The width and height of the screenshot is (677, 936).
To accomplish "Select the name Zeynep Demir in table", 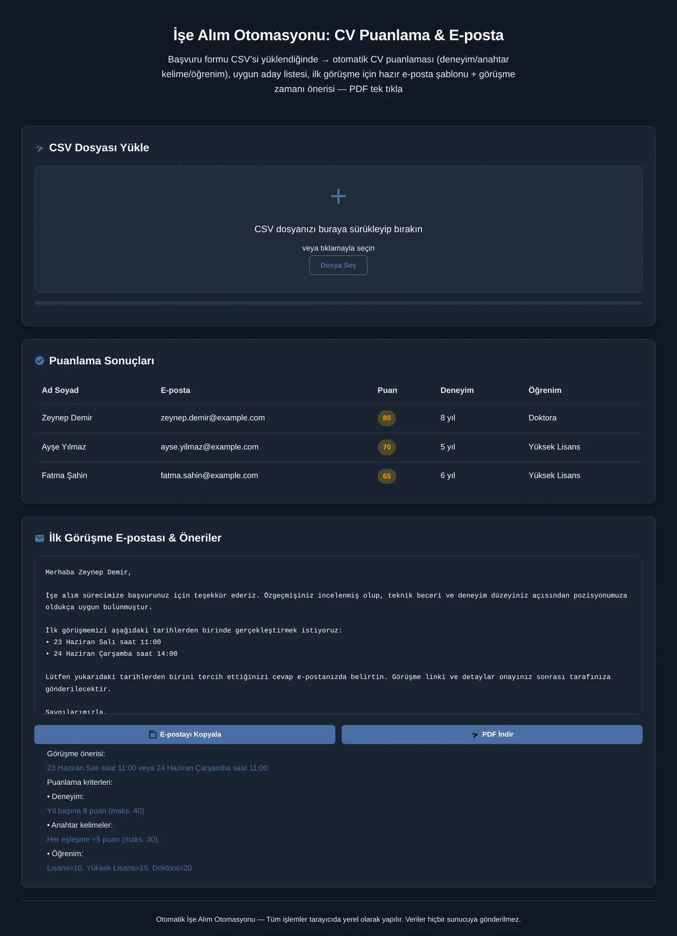I will point(67,418).
